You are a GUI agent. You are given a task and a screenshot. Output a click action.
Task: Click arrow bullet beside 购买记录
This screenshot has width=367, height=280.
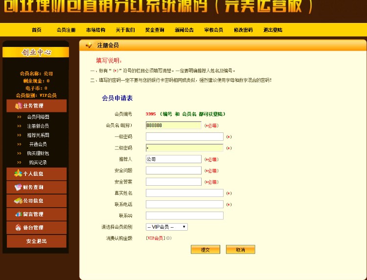[19, 162]
